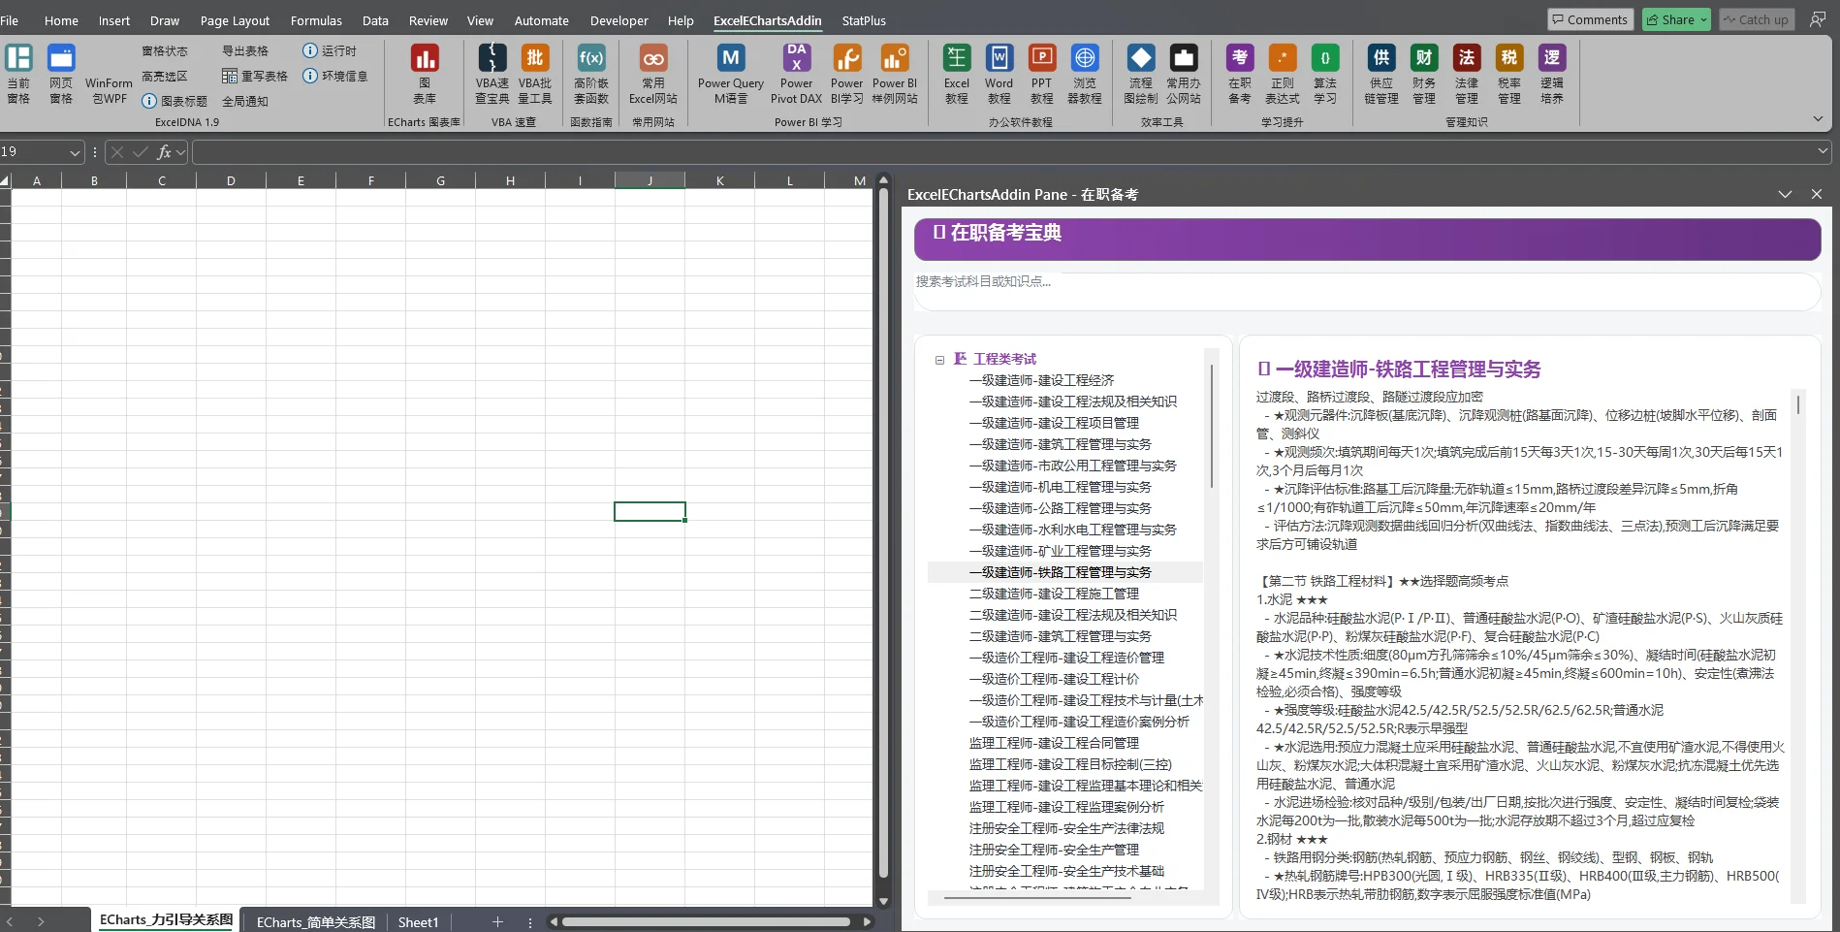Viewport: 1840px width, 932px height.
Task: Click the worksheet vertical scrollbar
Action: tap(883, 533)
